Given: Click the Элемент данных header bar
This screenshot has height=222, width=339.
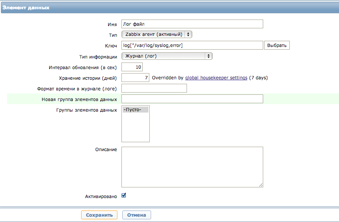Looking at the screenshot, I should coord(170,8).
